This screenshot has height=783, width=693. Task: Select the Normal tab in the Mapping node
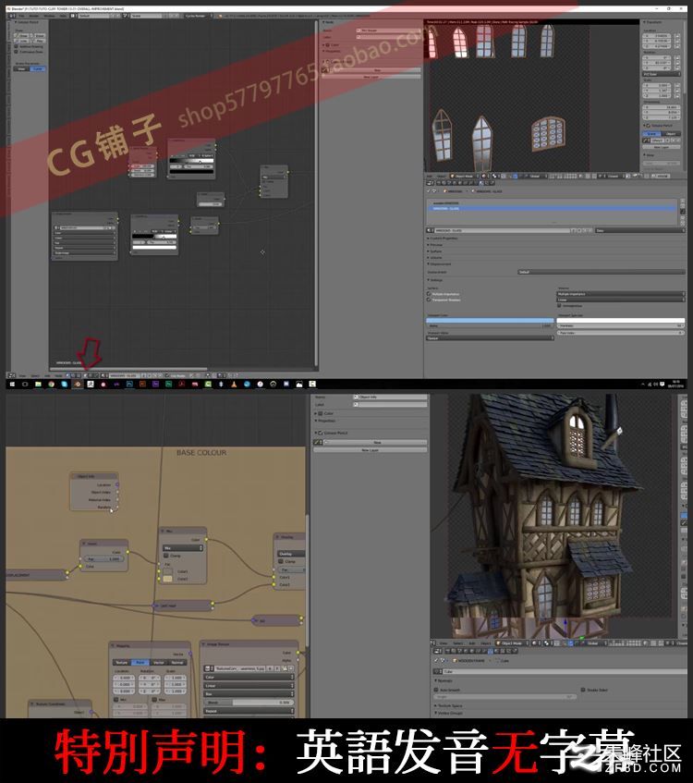[177, 663]
